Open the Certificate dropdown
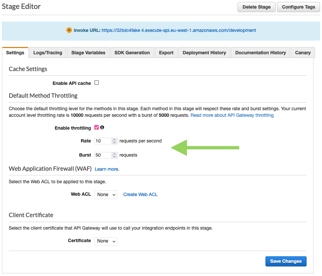Viewport: 322px width, 276px height. (x=105, y=241)
